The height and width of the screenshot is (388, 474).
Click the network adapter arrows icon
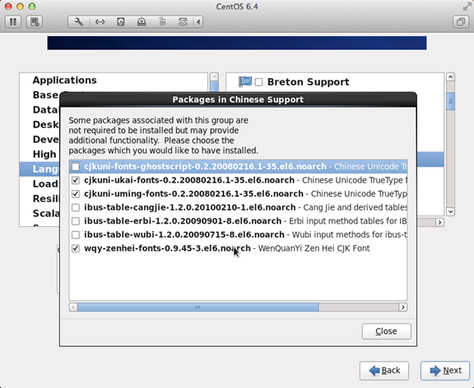(100, 22)
